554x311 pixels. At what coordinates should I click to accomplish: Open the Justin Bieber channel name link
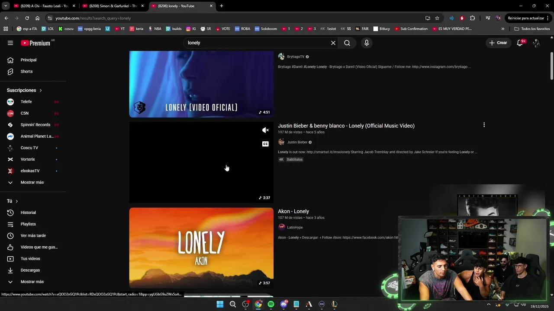(297, 142)
